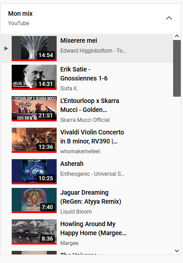Viewport: 183px width, 263px height.
Task: Open the Vivaldi Violin Concerto thumbnail
Action: point(34,140)
